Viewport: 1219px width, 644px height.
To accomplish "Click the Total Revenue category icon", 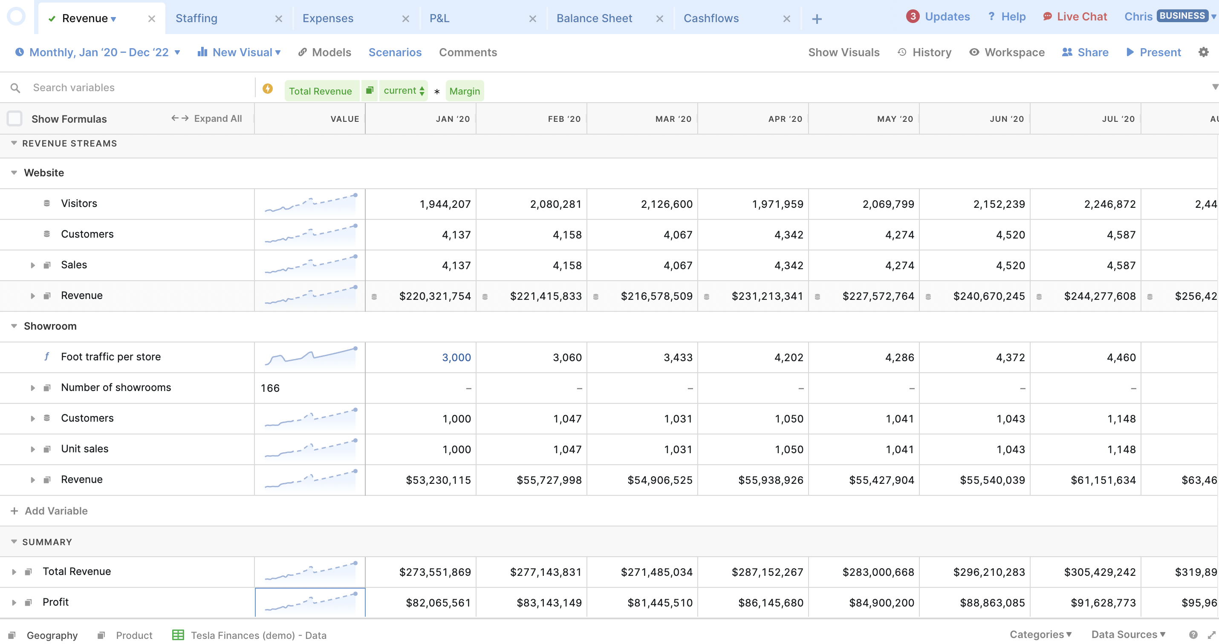I will 29,572.
